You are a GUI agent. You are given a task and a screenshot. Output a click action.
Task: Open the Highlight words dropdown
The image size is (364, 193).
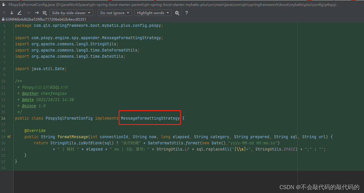pos(153,13)
